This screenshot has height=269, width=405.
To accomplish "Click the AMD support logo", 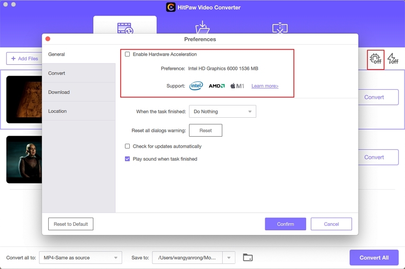I will point(216,86).
